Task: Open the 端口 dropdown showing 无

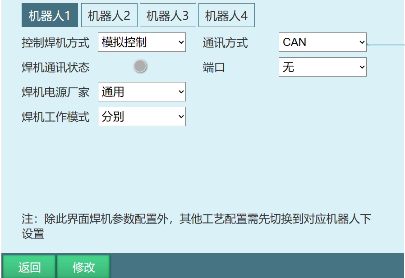Action: [x=322, y=67]
